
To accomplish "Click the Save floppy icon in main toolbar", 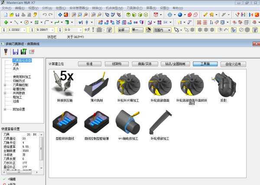I will coord(17,15).
